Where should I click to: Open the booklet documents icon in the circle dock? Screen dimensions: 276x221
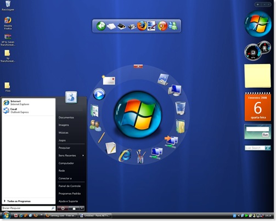94,111
